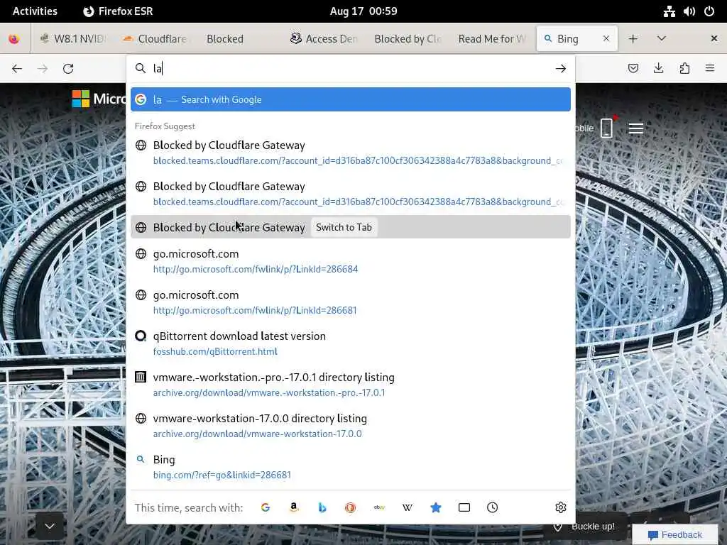Click Switch to Tab button
Image resolution: width=727 pixels, height=545 pixels.
click(x=344, y=227)
